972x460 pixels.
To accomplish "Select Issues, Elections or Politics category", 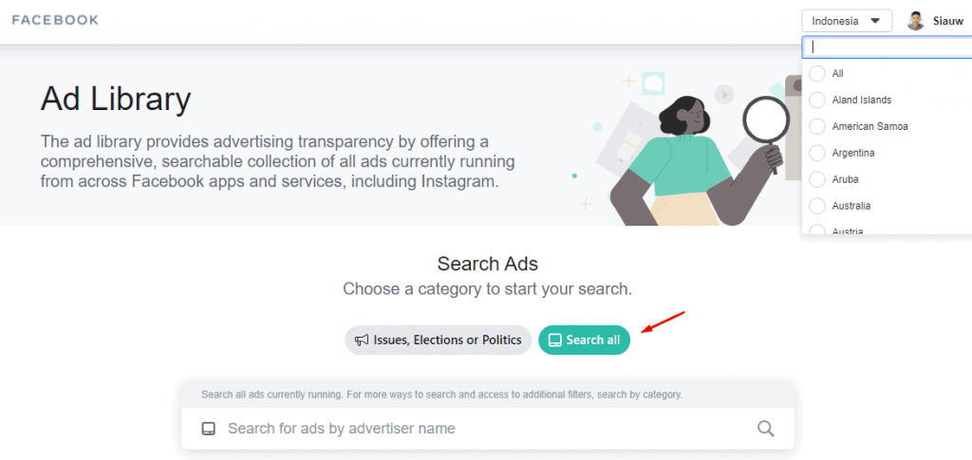I will coord(439,340).
